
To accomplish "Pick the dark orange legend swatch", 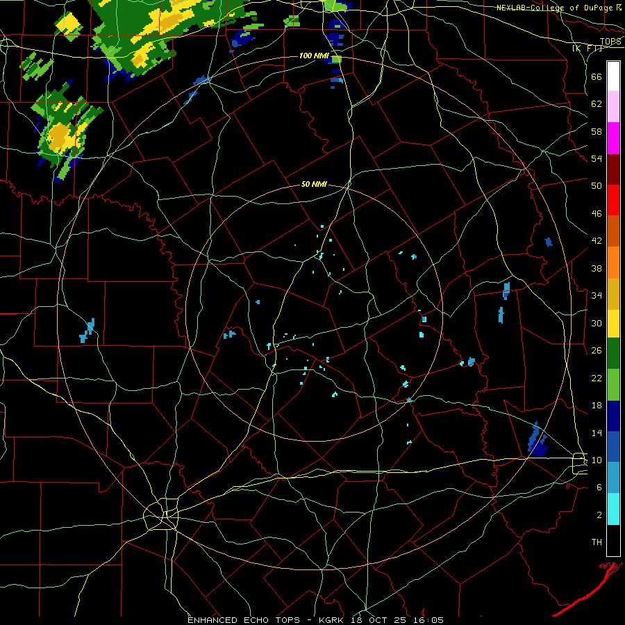I will tap(613, 231).
